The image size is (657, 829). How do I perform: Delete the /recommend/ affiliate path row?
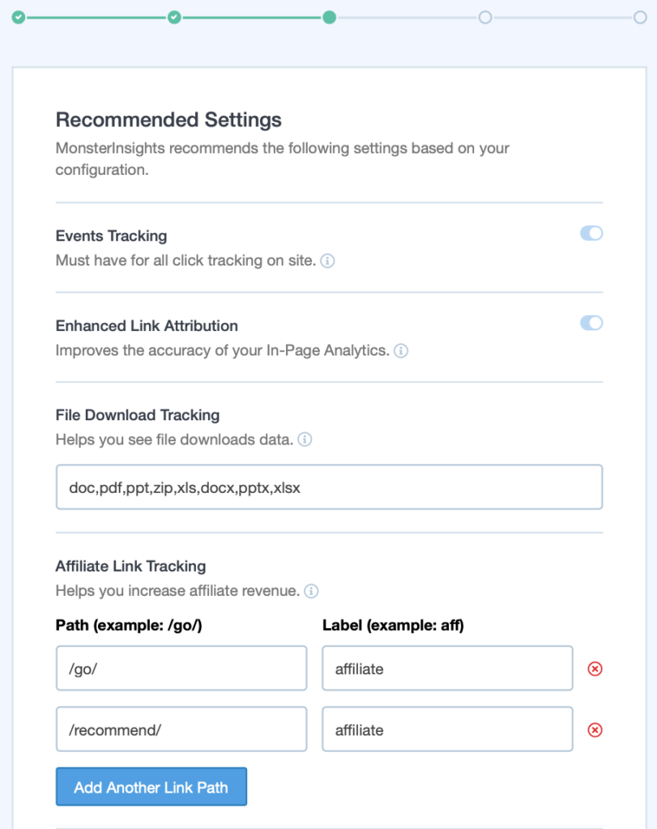(x=595, y=730)
